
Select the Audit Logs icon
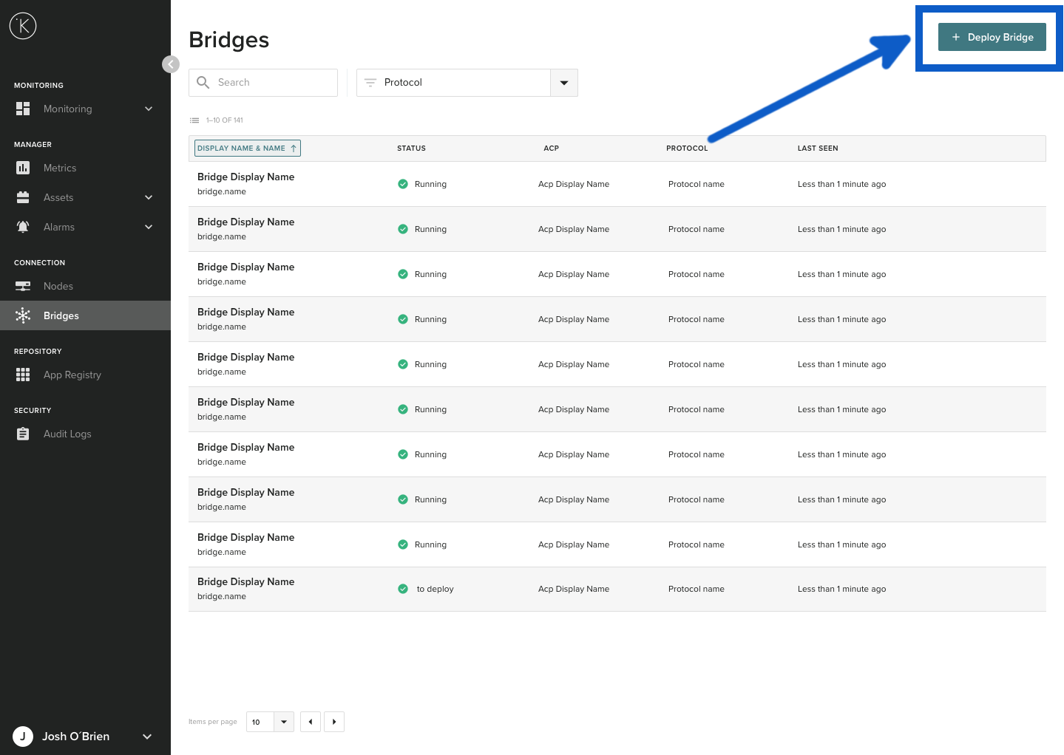pyautogui.click(x=22, y=434)
